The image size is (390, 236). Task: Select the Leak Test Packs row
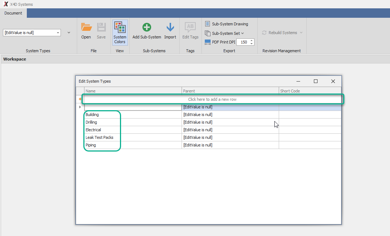click(99, 137)
